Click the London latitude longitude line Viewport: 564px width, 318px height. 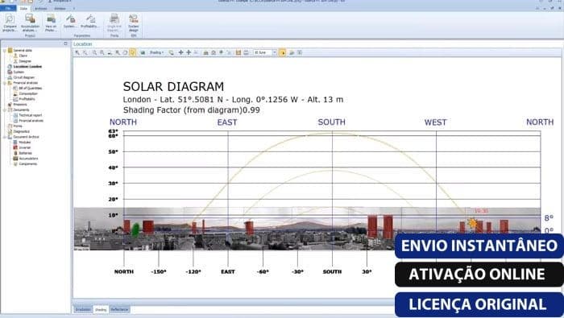point(233,100)
